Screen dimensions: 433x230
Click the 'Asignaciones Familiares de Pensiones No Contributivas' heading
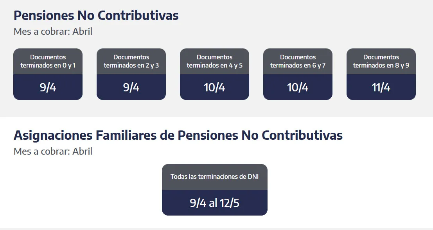click(178, 136)
